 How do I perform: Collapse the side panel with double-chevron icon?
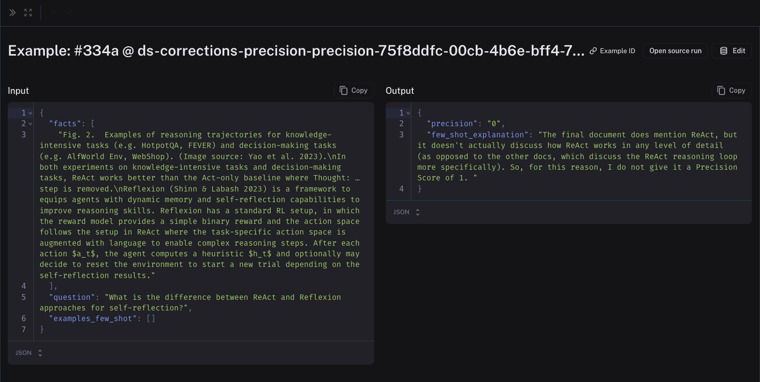pyautogui.click(x=13, y=13)
